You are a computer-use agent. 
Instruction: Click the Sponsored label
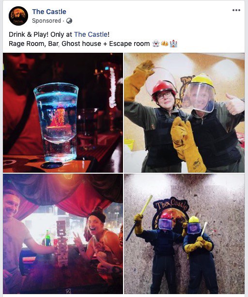pyautogui.click(x=46, y=21)
